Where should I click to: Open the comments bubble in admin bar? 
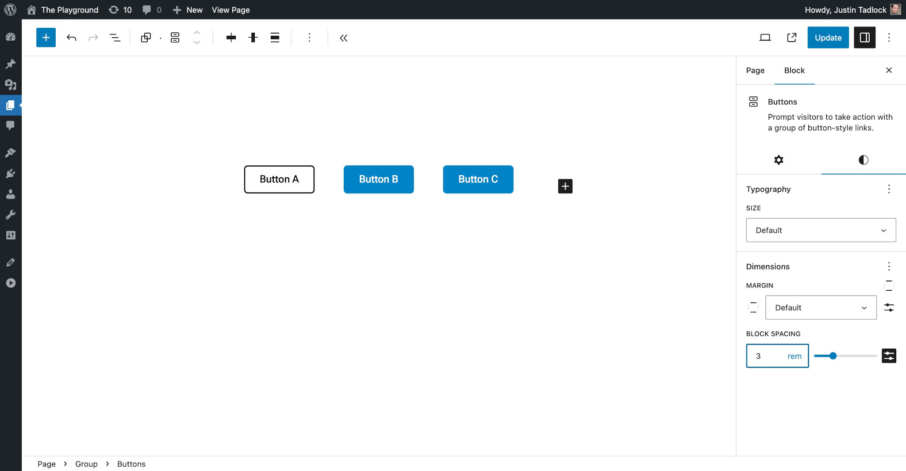[x=152, y=10]
